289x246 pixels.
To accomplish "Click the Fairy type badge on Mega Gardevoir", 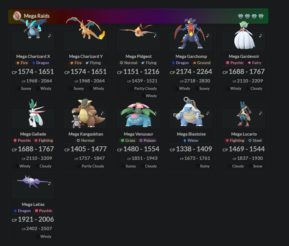I will tap(255, 63).
